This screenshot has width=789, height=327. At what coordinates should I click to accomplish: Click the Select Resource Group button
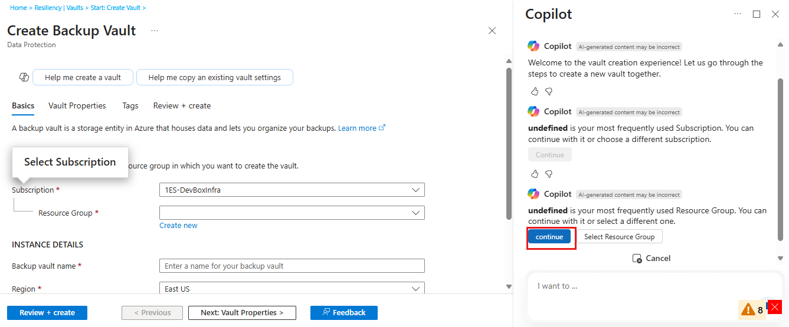tap(619, 236)
